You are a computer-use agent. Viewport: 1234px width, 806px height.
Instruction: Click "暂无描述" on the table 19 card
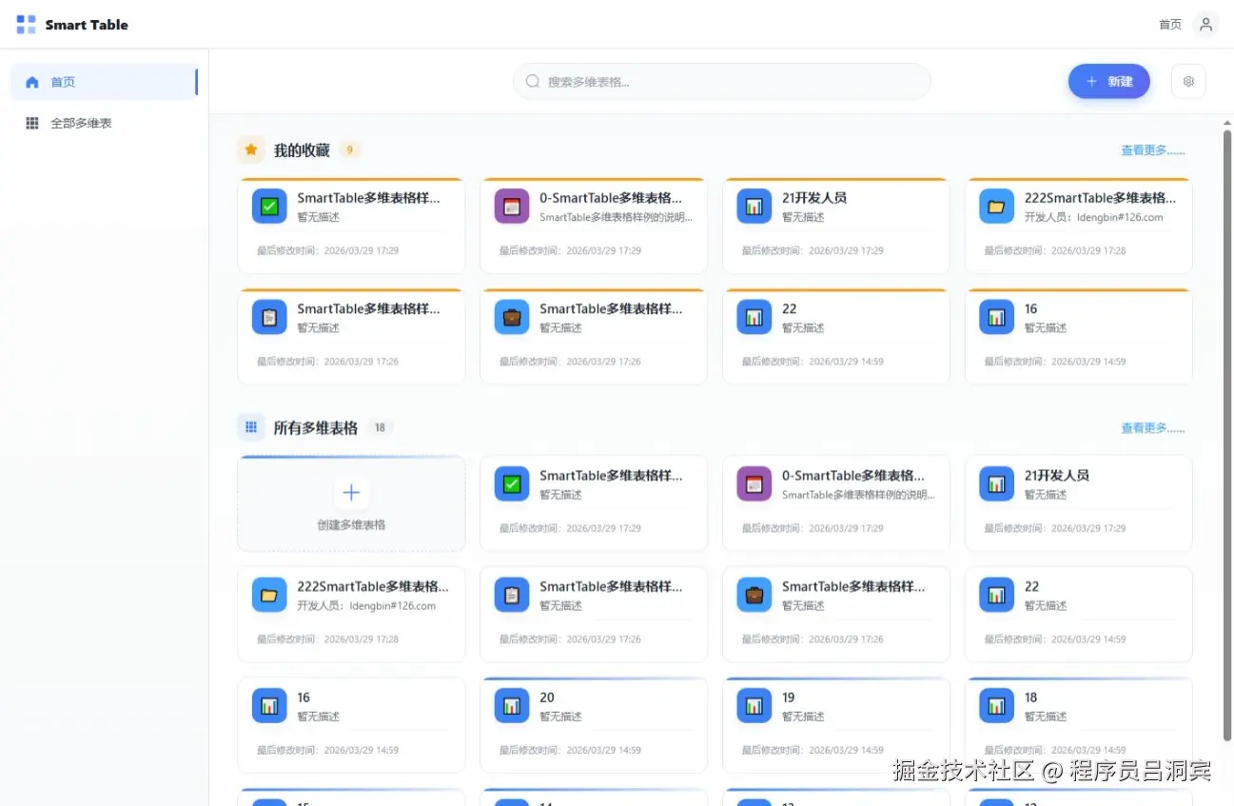point(803,717)
